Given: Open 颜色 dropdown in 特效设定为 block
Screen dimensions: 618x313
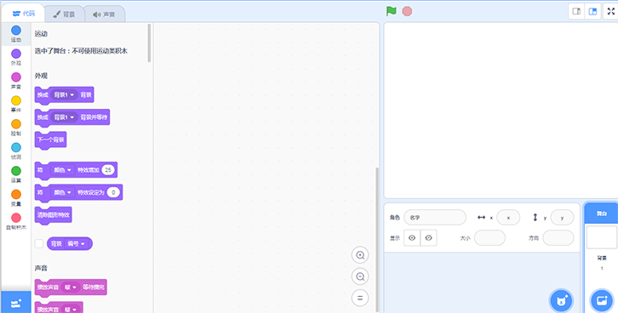Looking at the screenshot, I should (63, 192).
